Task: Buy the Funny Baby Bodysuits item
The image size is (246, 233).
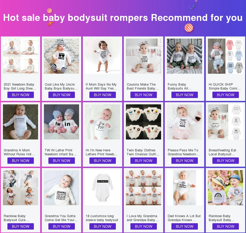Action: point(185,95)
